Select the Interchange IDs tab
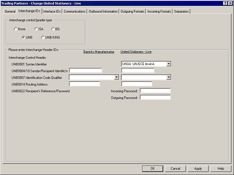The height and width of the screenshot is (175, 234). pyautogui.click(x=29, y=11)
